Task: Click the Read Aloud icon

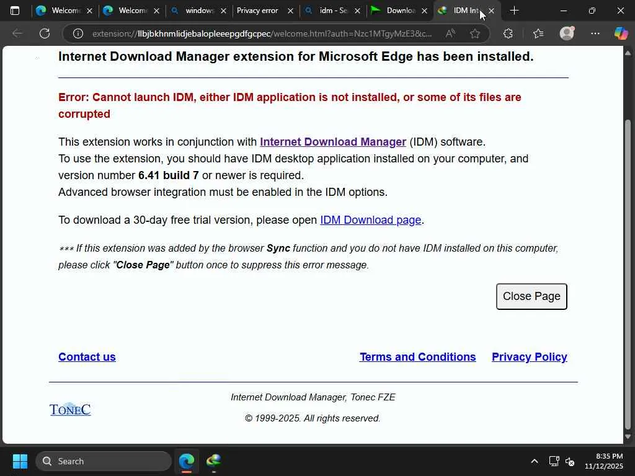Action: 450,33
